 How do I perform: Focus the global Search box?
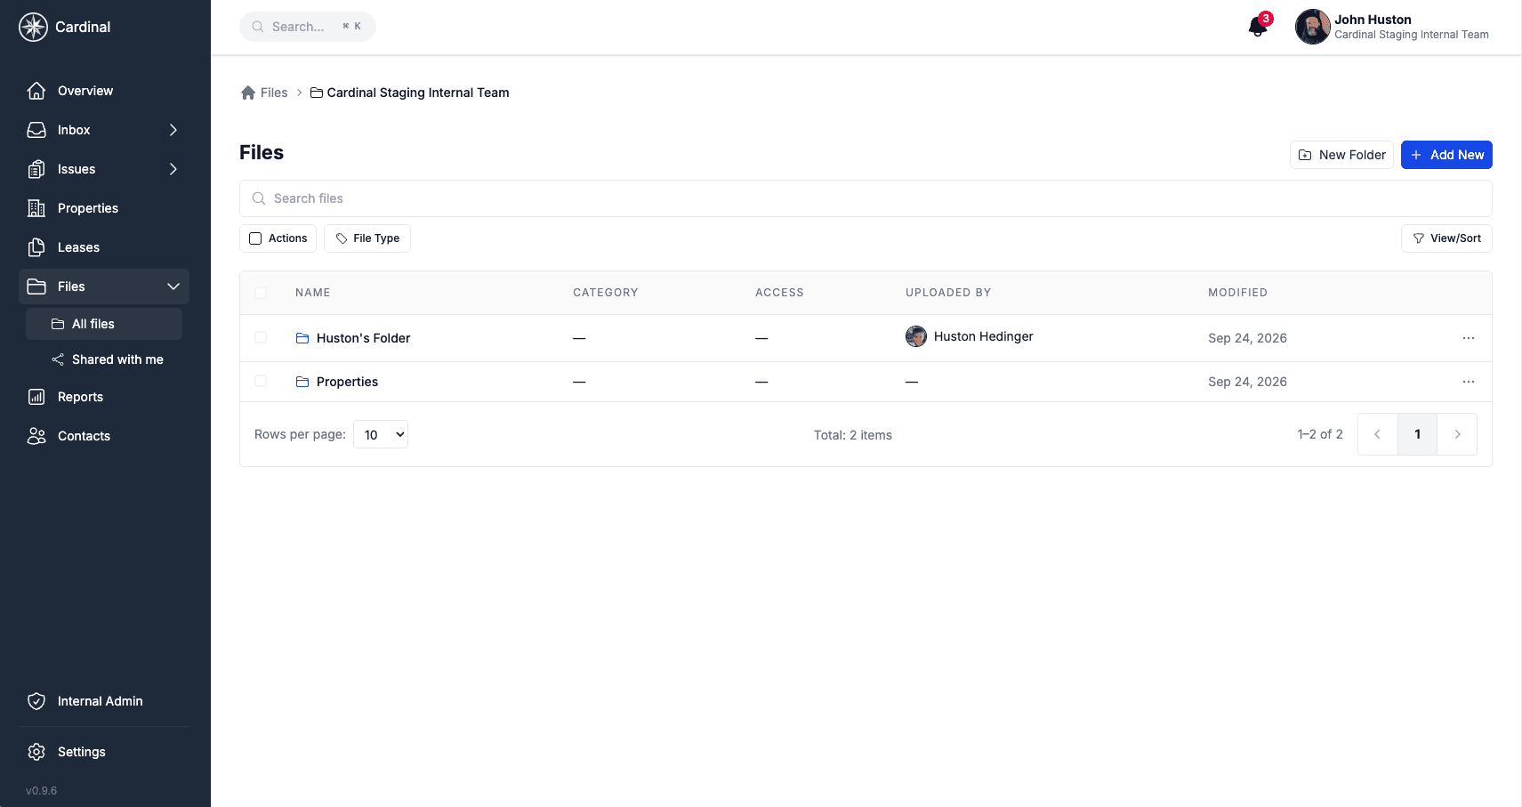point(308,27)
